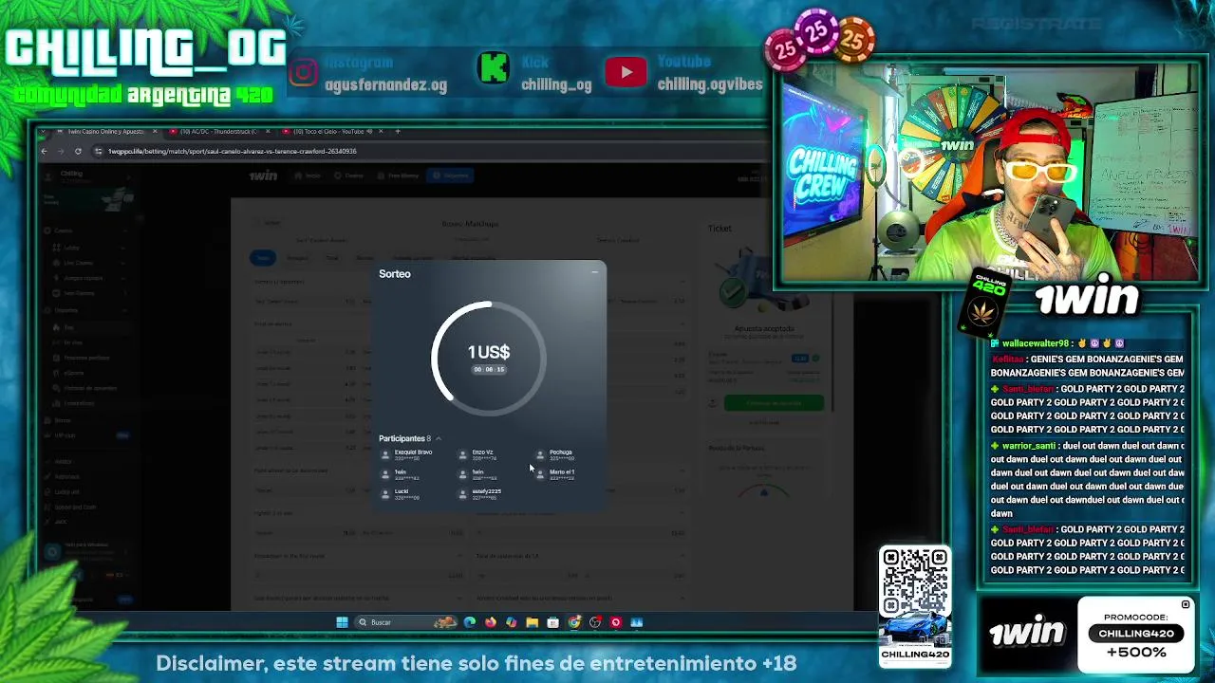Open File Explorer from taskbar
Screen dimensions: 1215x683
coord(533,622)
